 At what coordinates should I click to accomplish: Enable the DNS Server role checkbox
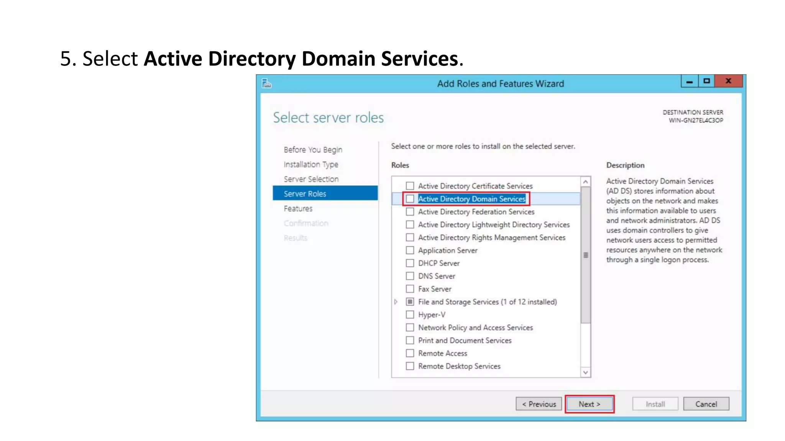(410, 276)
